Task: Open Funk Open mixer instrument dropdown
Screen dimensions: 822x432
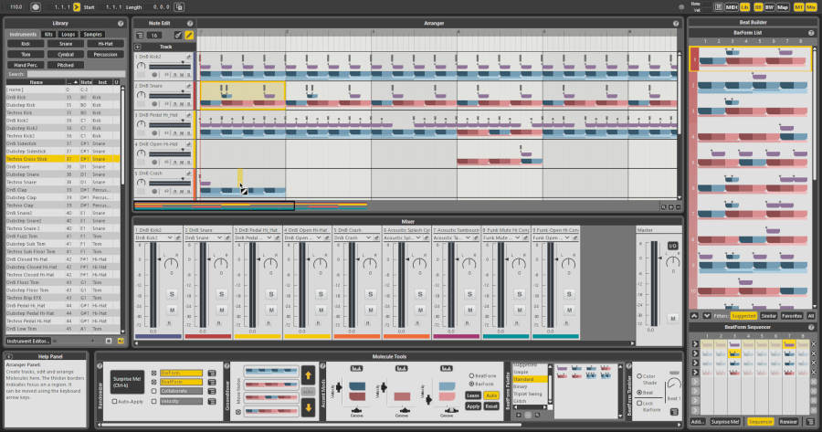Action: click(x=567, y=238)
